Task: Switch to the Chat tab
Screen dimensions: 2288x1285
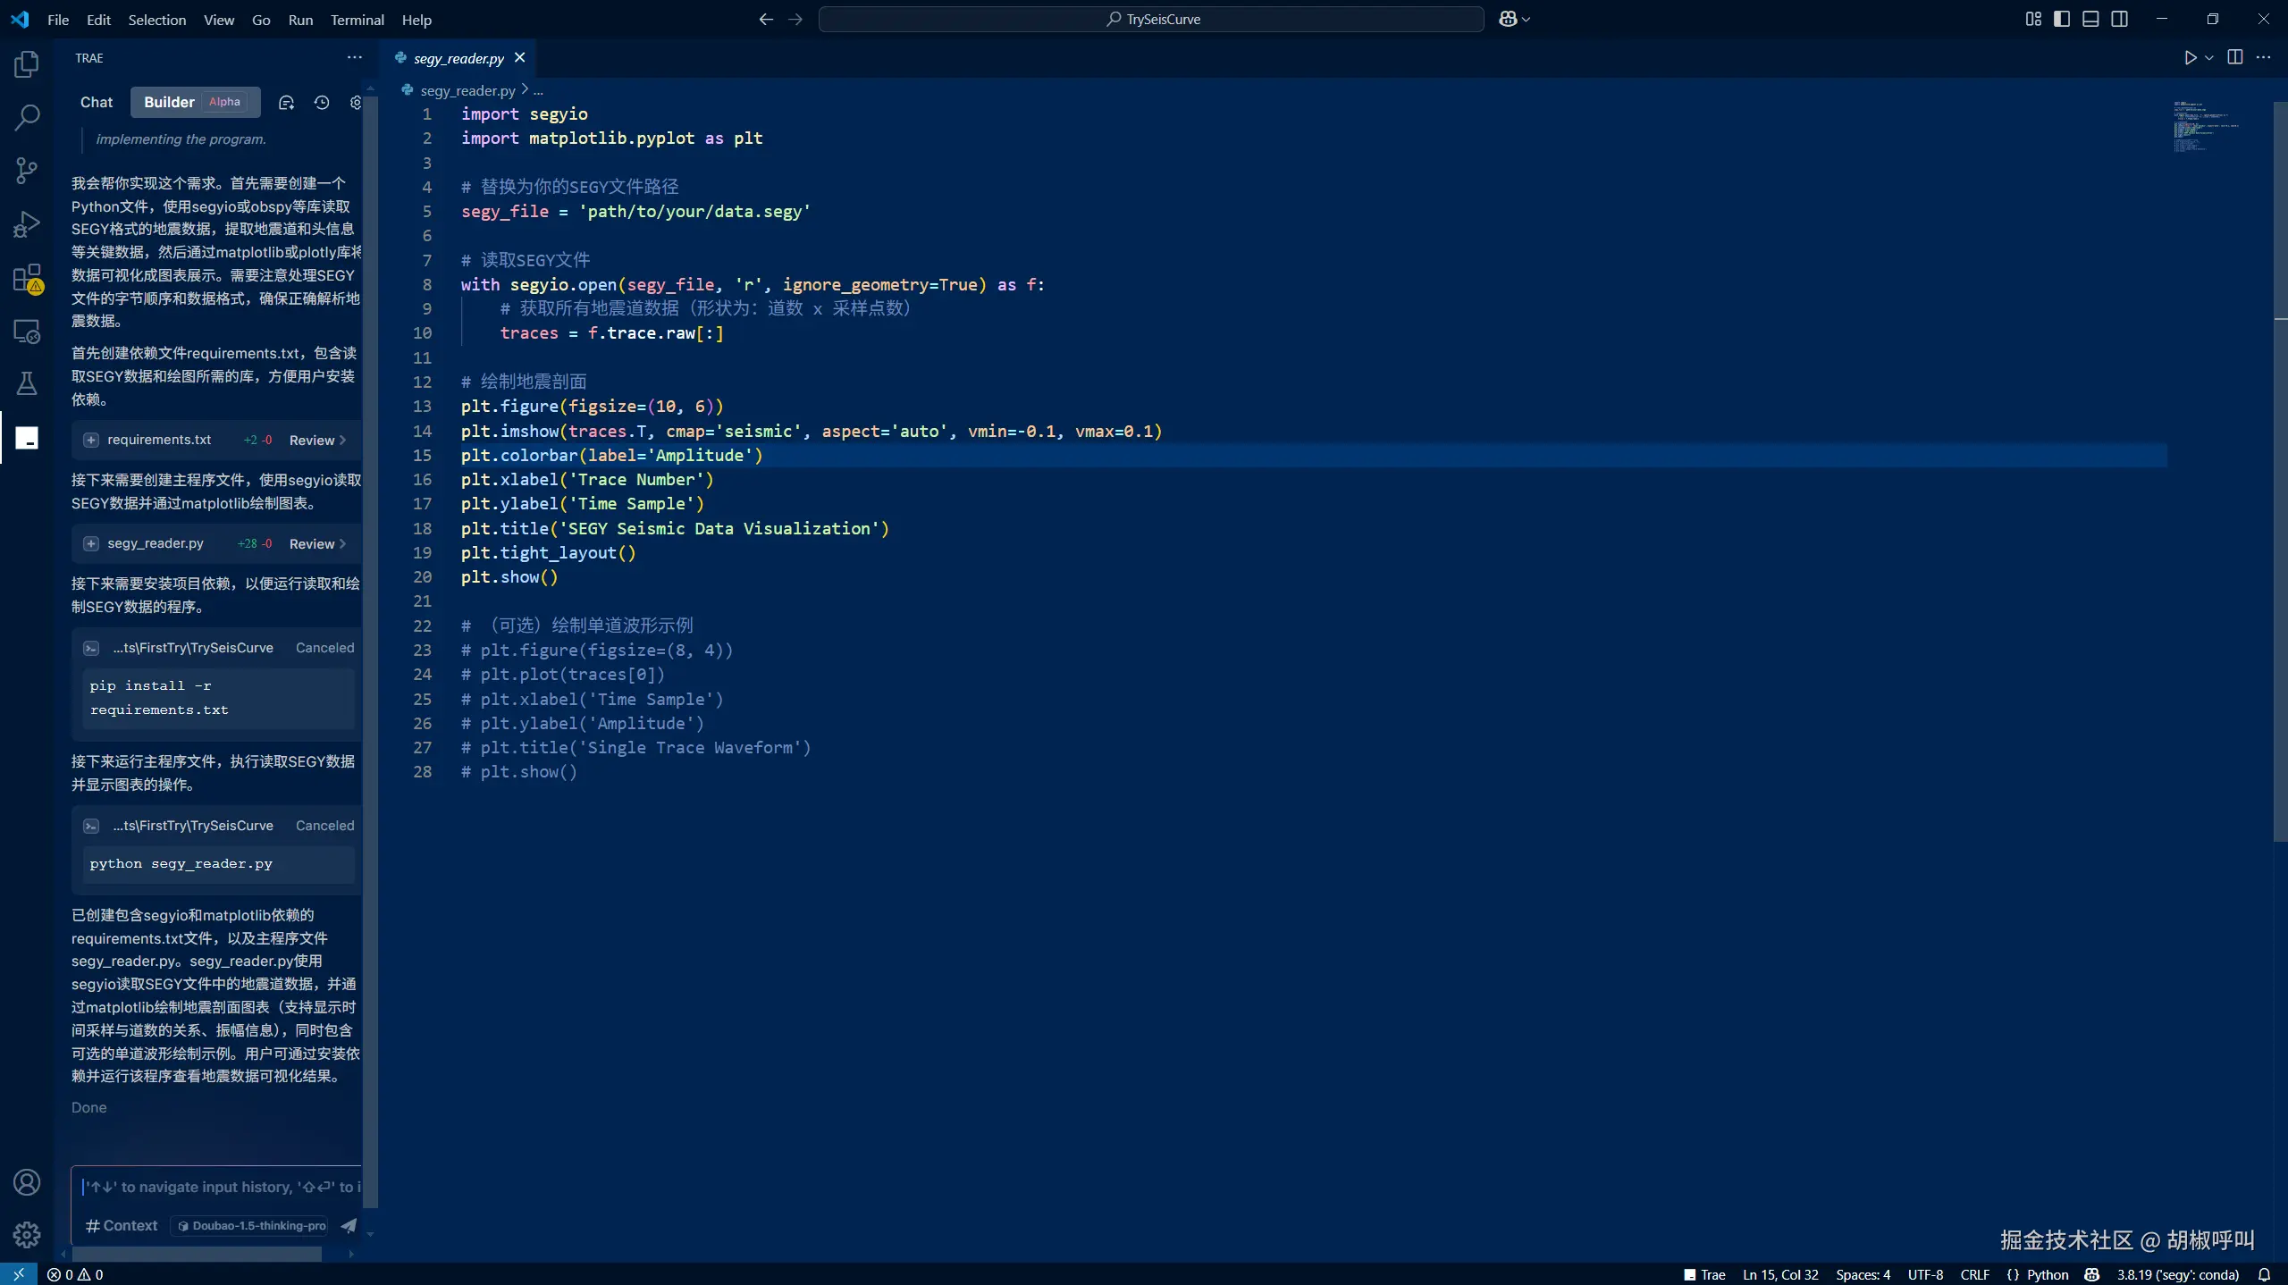Action: click(97, 102)
